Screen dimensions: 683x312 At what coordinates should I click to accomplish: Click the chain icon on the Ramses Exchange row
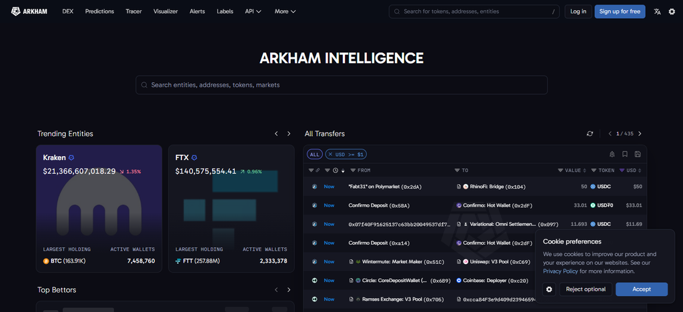pyautogui.click(x=315, y=299)
